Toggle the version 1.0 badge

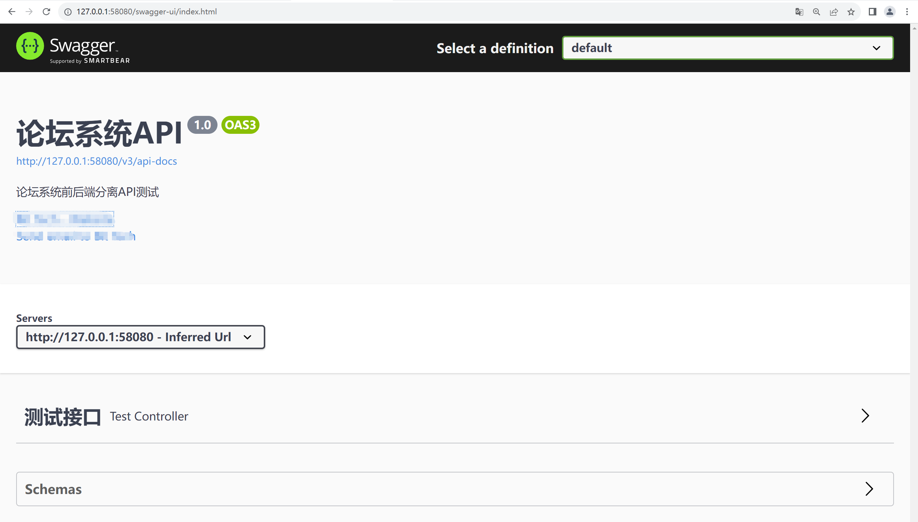point(202,125)
